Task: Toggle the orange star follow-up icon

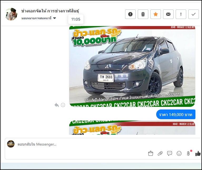Action: (x=155, y=14)
